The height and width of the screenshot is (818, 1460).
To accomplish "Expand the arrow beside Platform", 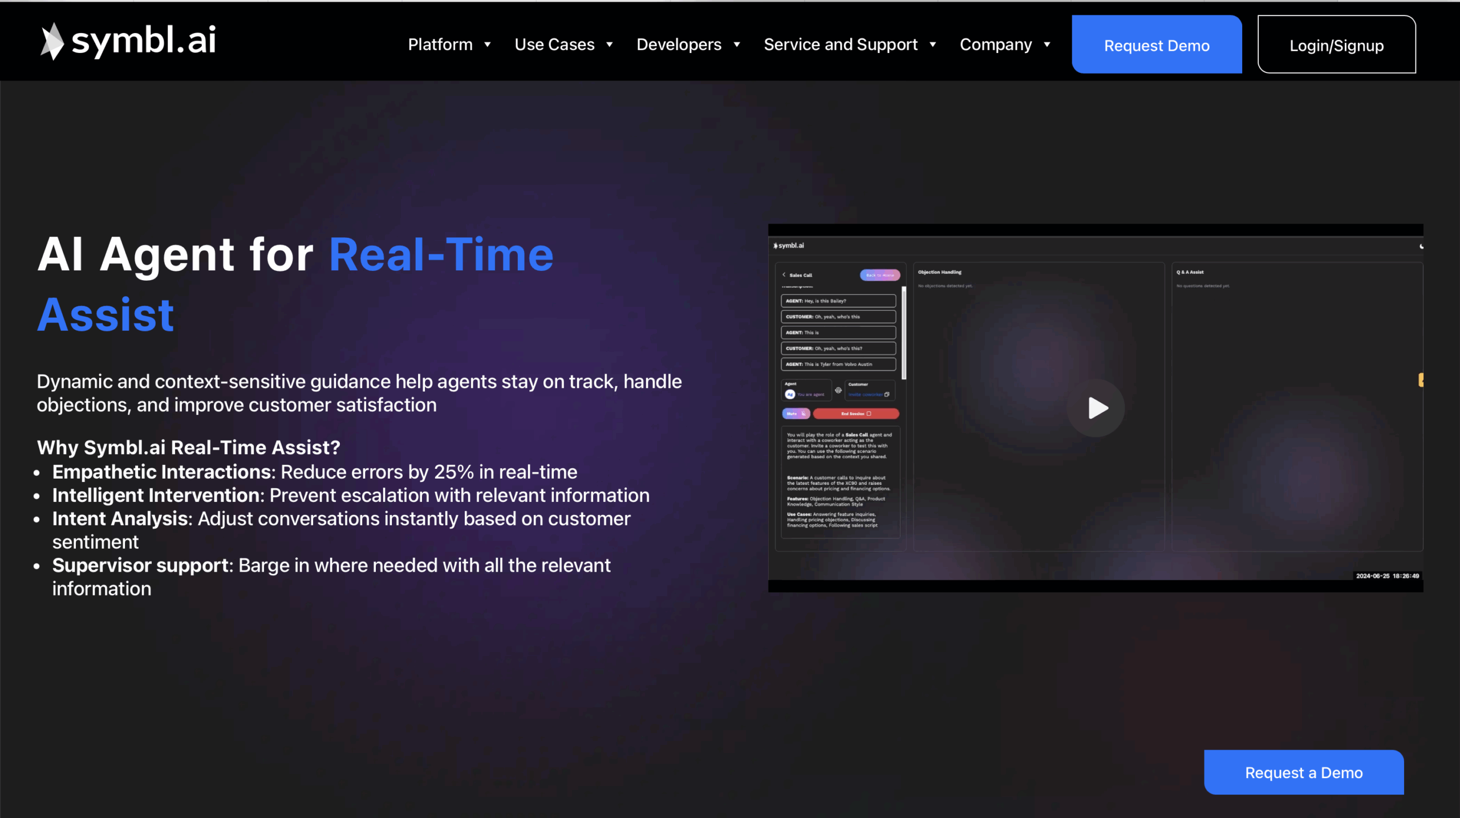I will [488, 44].
